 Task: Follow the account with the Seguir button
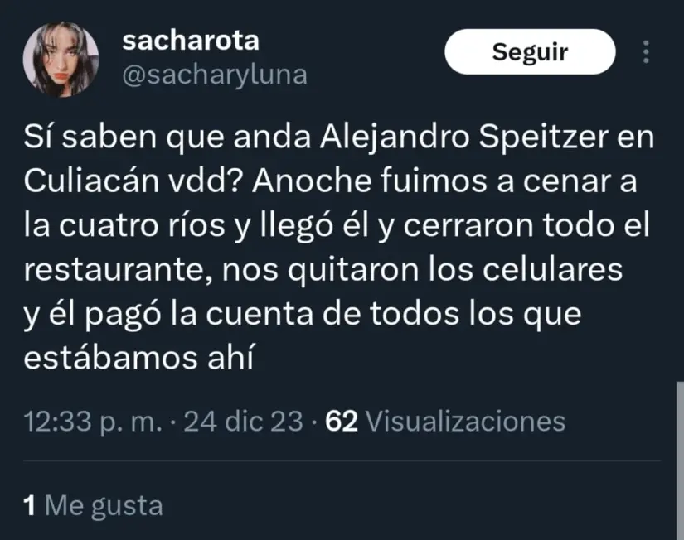coord(530,52)
